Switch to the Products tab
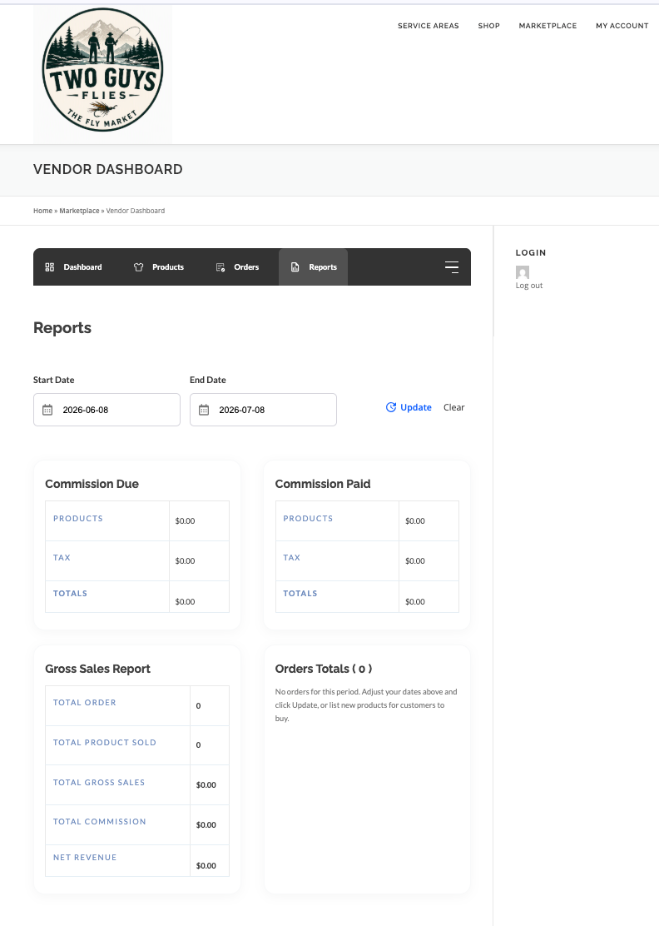659x926 pixels. tap(159, 267)
